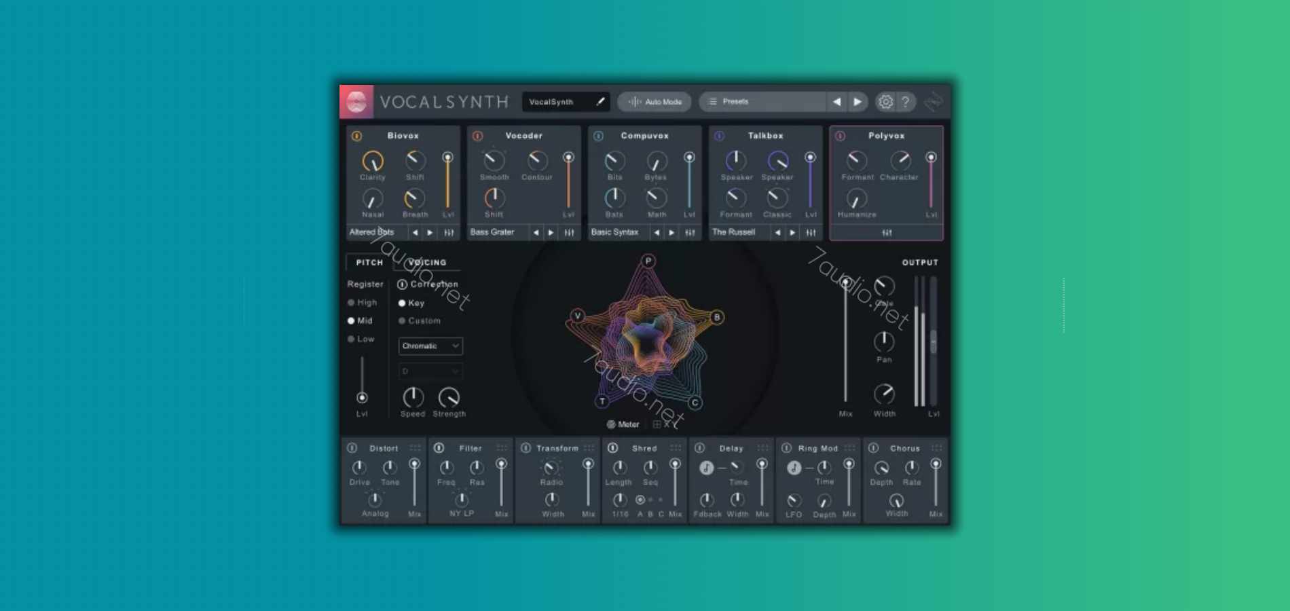The image size is (1290, 611).
Task: Click the Biovox Lvl slider
Action: 447,180
